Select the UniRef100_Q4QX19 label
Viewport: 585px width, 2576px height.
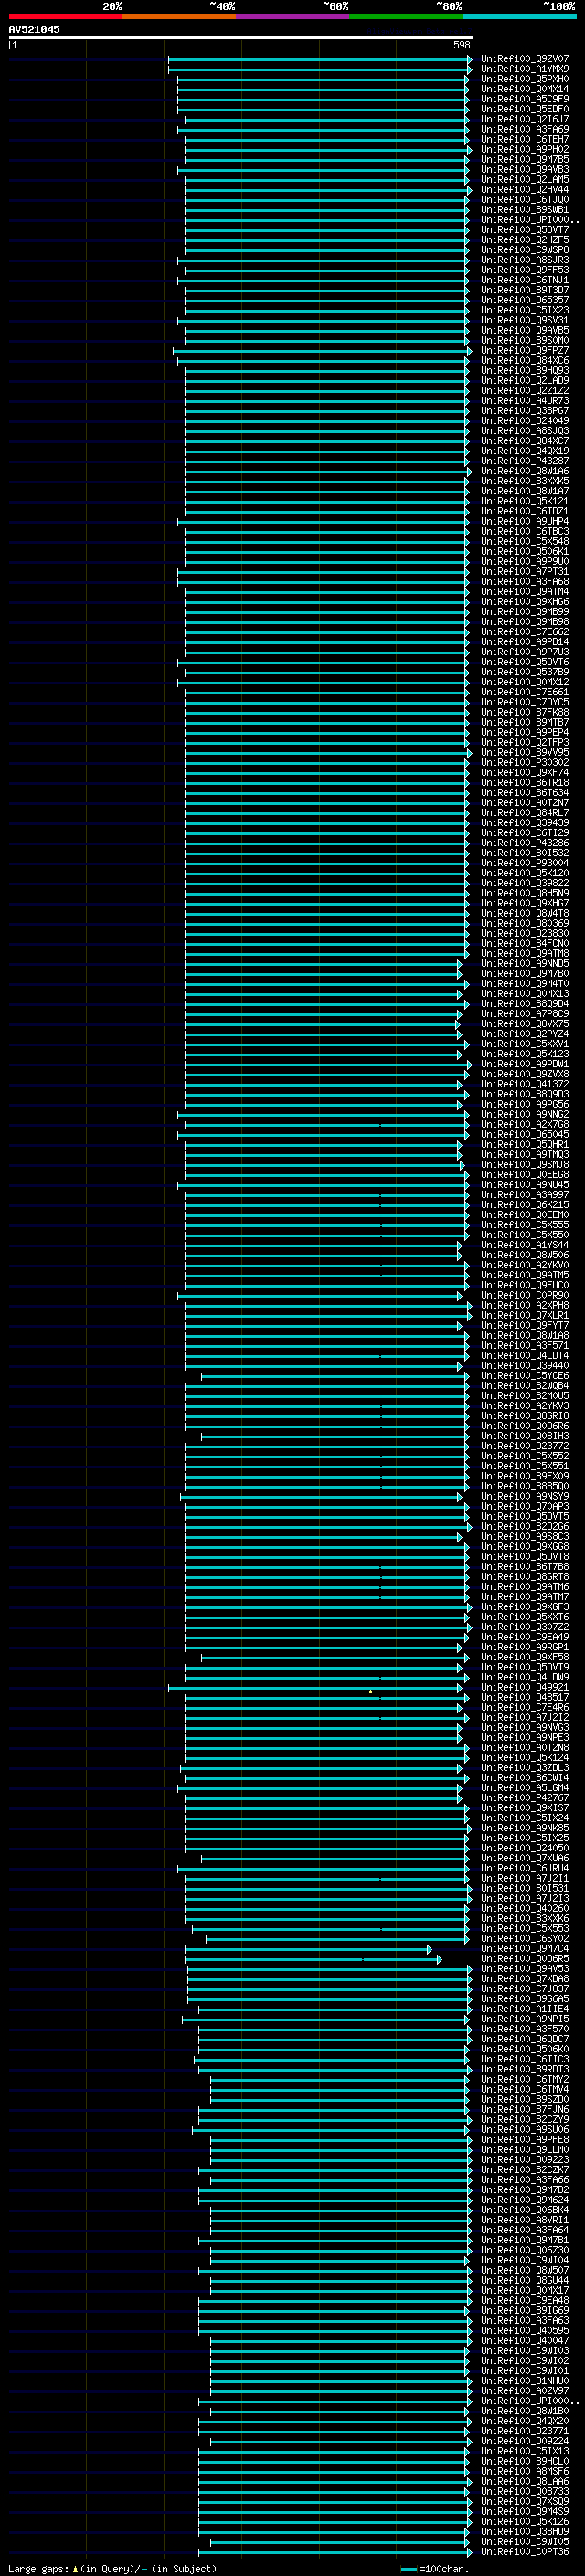click(525, 451)
